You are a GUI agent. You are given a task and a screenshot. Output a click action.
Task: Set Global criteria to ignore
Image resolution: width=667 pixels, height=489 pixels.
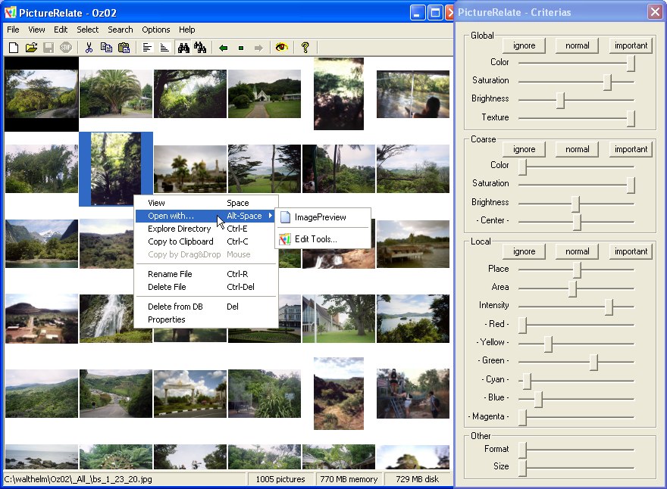tap(524, 45)
